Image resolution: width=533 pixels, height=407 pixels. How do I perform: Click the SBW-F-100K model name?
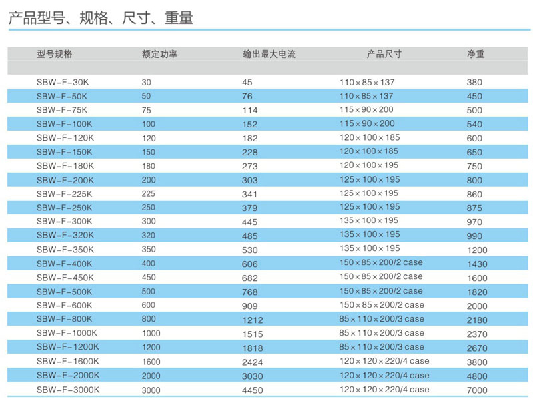(65, 123)
